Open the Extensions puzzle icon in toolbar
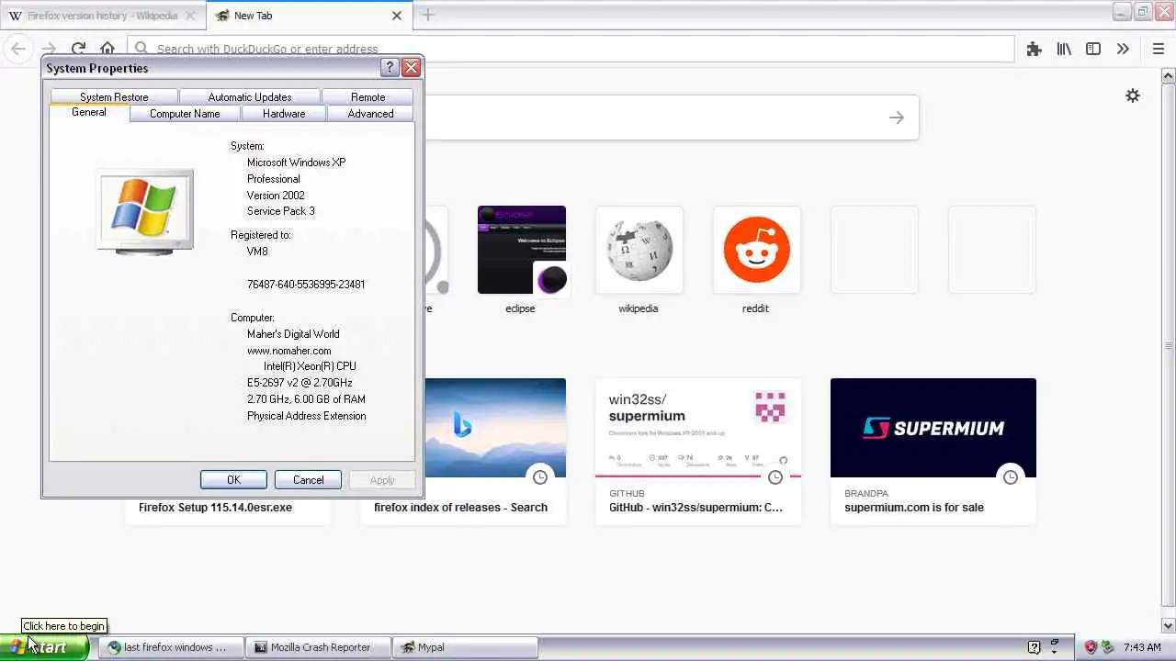The width and height of the screenshot is (1176, 661). pyautogui.click(x=1034, y=50)
